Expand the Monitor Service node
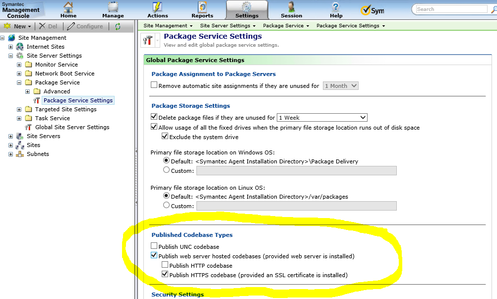The height and width of the screenshot is (299, 497). click(x=19, y=65)
